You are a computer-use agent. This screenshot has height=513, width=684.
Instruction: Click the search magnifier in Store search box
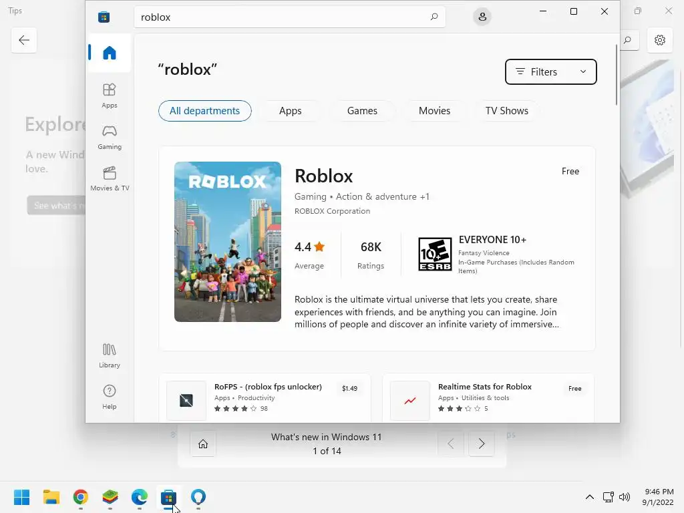point(434,17)
